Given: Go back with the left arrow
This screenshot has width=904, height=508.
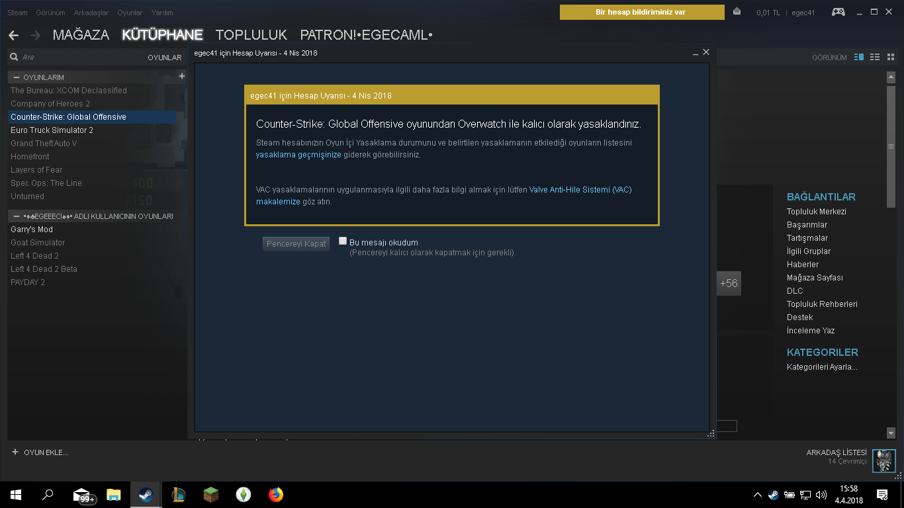Looking at the screenshot, I should tap(13, 35).
